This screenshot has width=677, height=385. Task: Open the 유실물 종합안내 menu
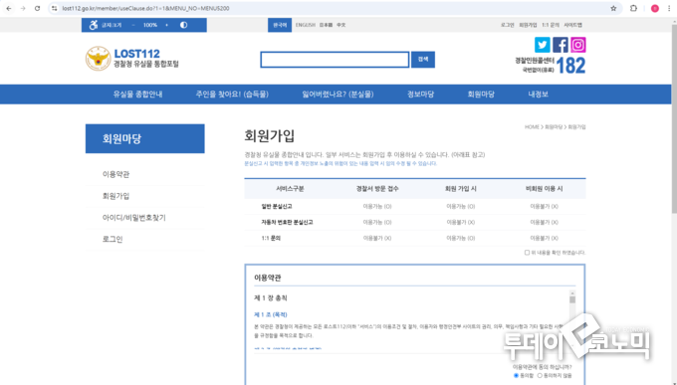[137, 95]
